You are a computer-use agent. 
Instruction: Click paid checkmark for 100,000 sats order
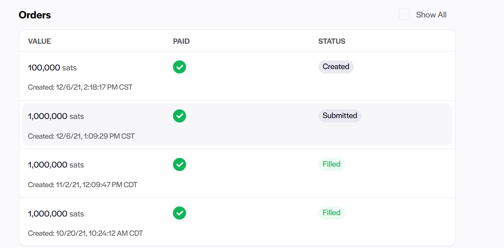coord(180,67)
